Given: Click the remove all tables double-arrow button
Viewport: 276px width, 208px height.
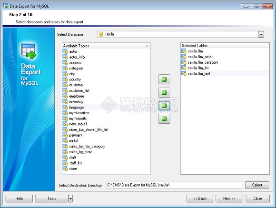Looking at the screenshot, I should [164, 119].
